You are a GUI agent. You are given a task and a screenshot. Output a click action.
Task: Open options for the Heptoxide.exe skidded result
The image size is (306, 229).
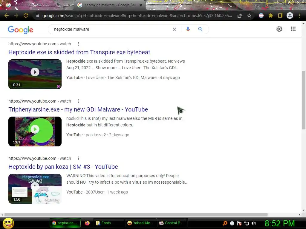click(x=79, y=44)
